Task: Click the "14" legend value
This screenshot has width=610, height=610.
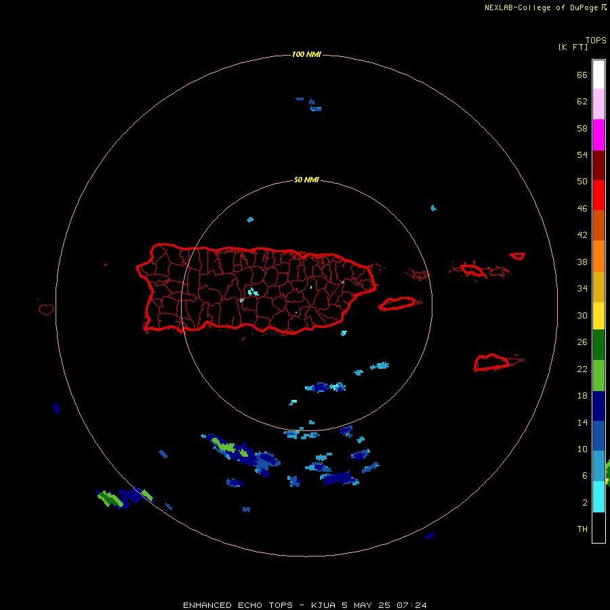Action: coord(582,422)
